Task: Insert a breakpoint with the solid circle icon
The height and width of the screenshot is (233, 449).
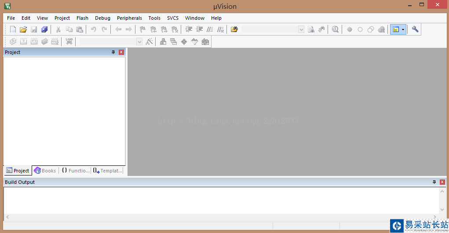Action: click(349, 29)
